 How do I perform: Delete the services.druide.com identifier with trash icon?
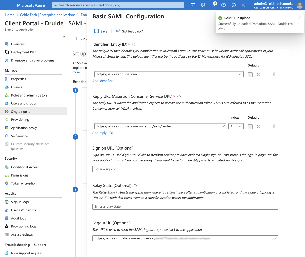pyautogui.click(x=274, y=74)
